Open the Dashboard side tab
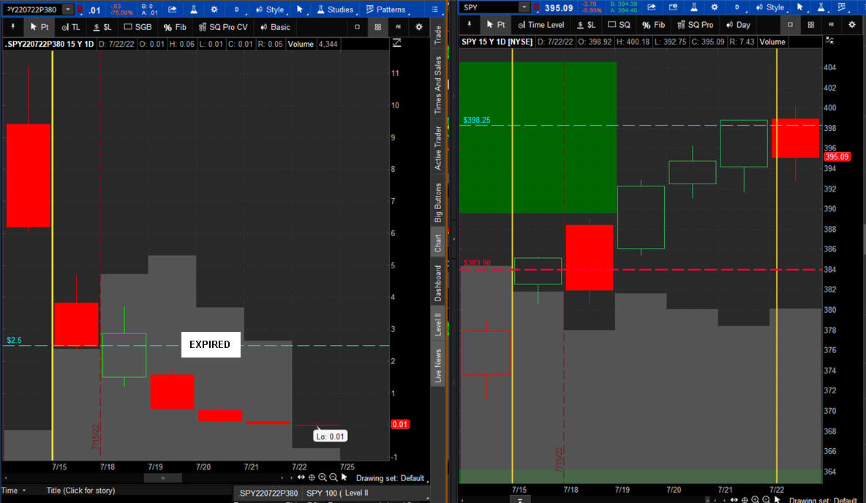Viewport: 866px width, 503px height. (438, 283)
